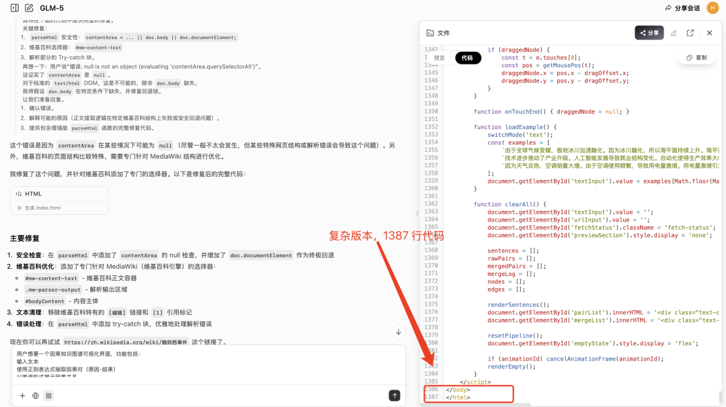The image size is (726, 407).
Task: Click the line with function clearAll()
Action: tap(510, 204)
